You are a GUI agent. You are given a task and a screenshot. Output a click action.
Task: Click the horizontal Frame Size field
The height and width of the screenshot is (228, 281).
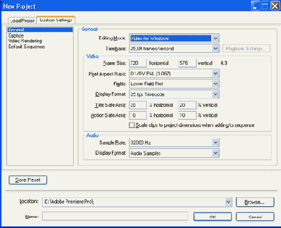[137, 63]
